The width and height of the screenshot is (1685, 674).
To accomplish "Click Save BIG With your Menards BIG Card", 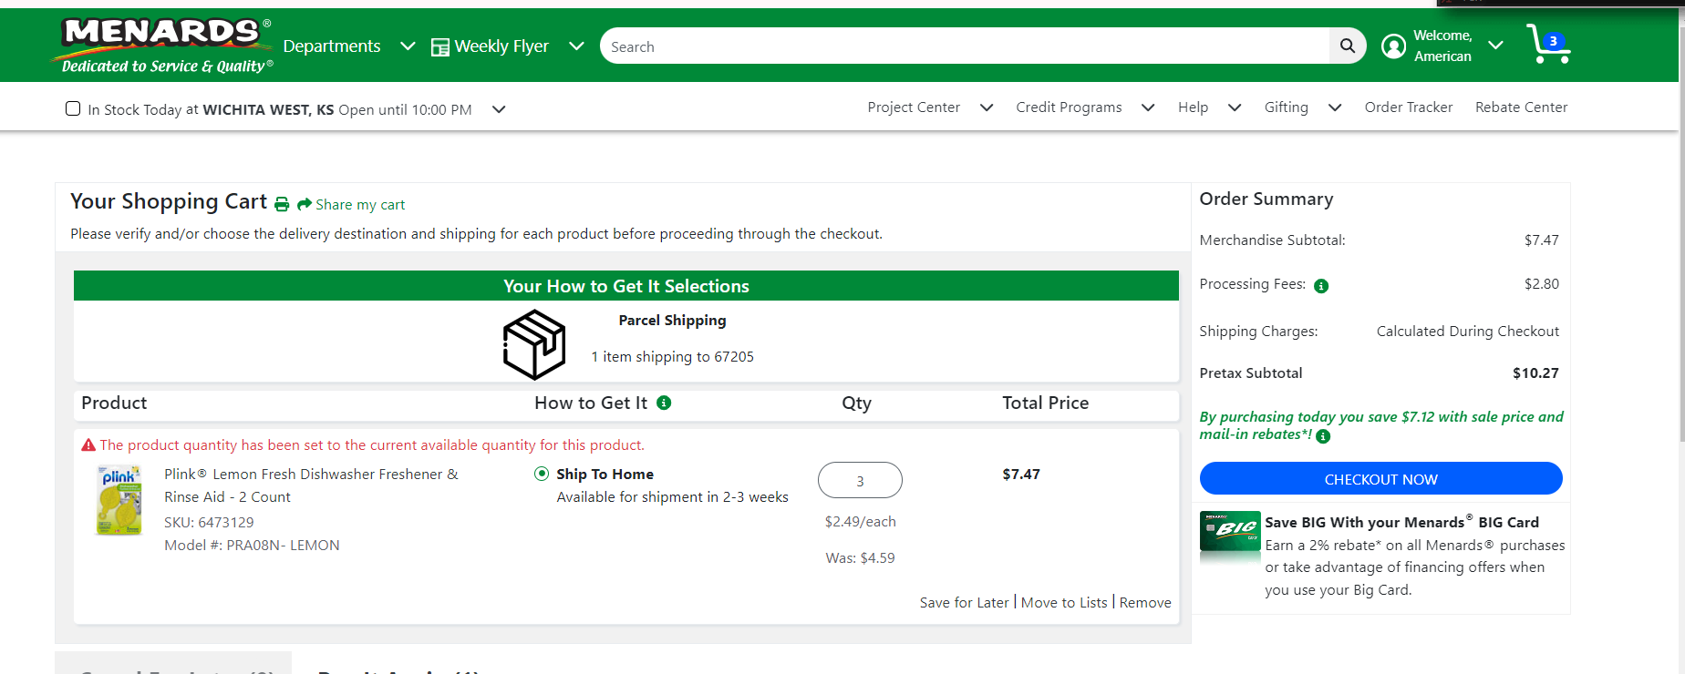I will coord(1401,522).
